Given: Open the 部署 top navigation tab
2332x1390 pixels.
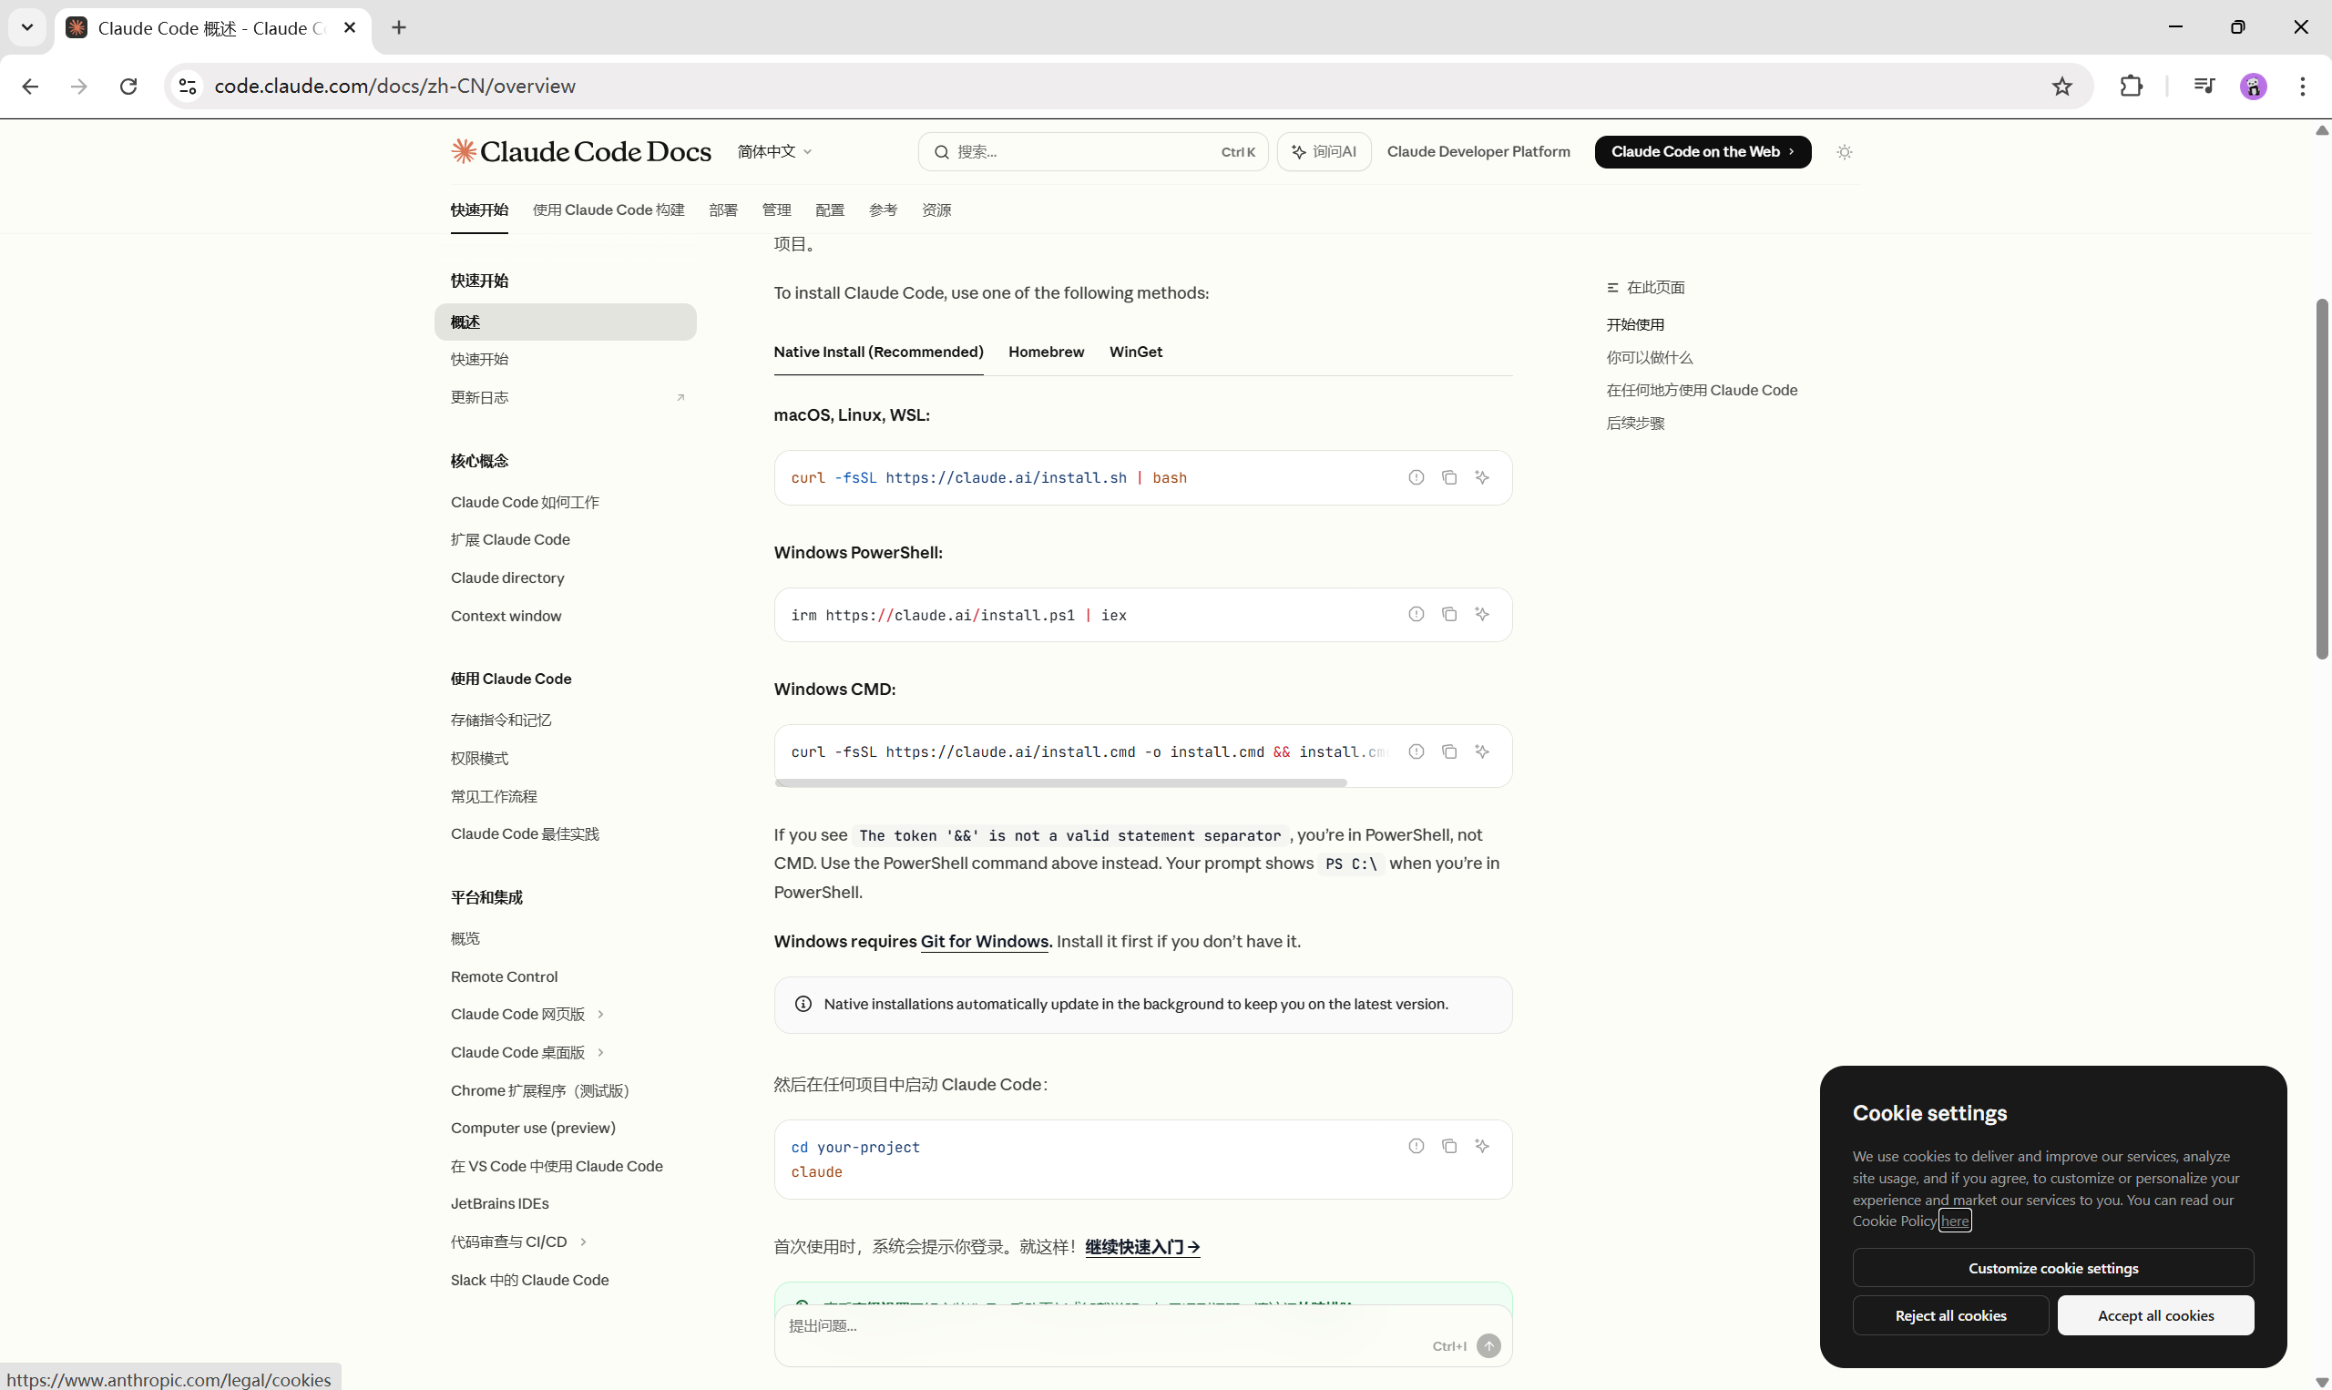Looking at the screenshot, I should coord(722,210).
